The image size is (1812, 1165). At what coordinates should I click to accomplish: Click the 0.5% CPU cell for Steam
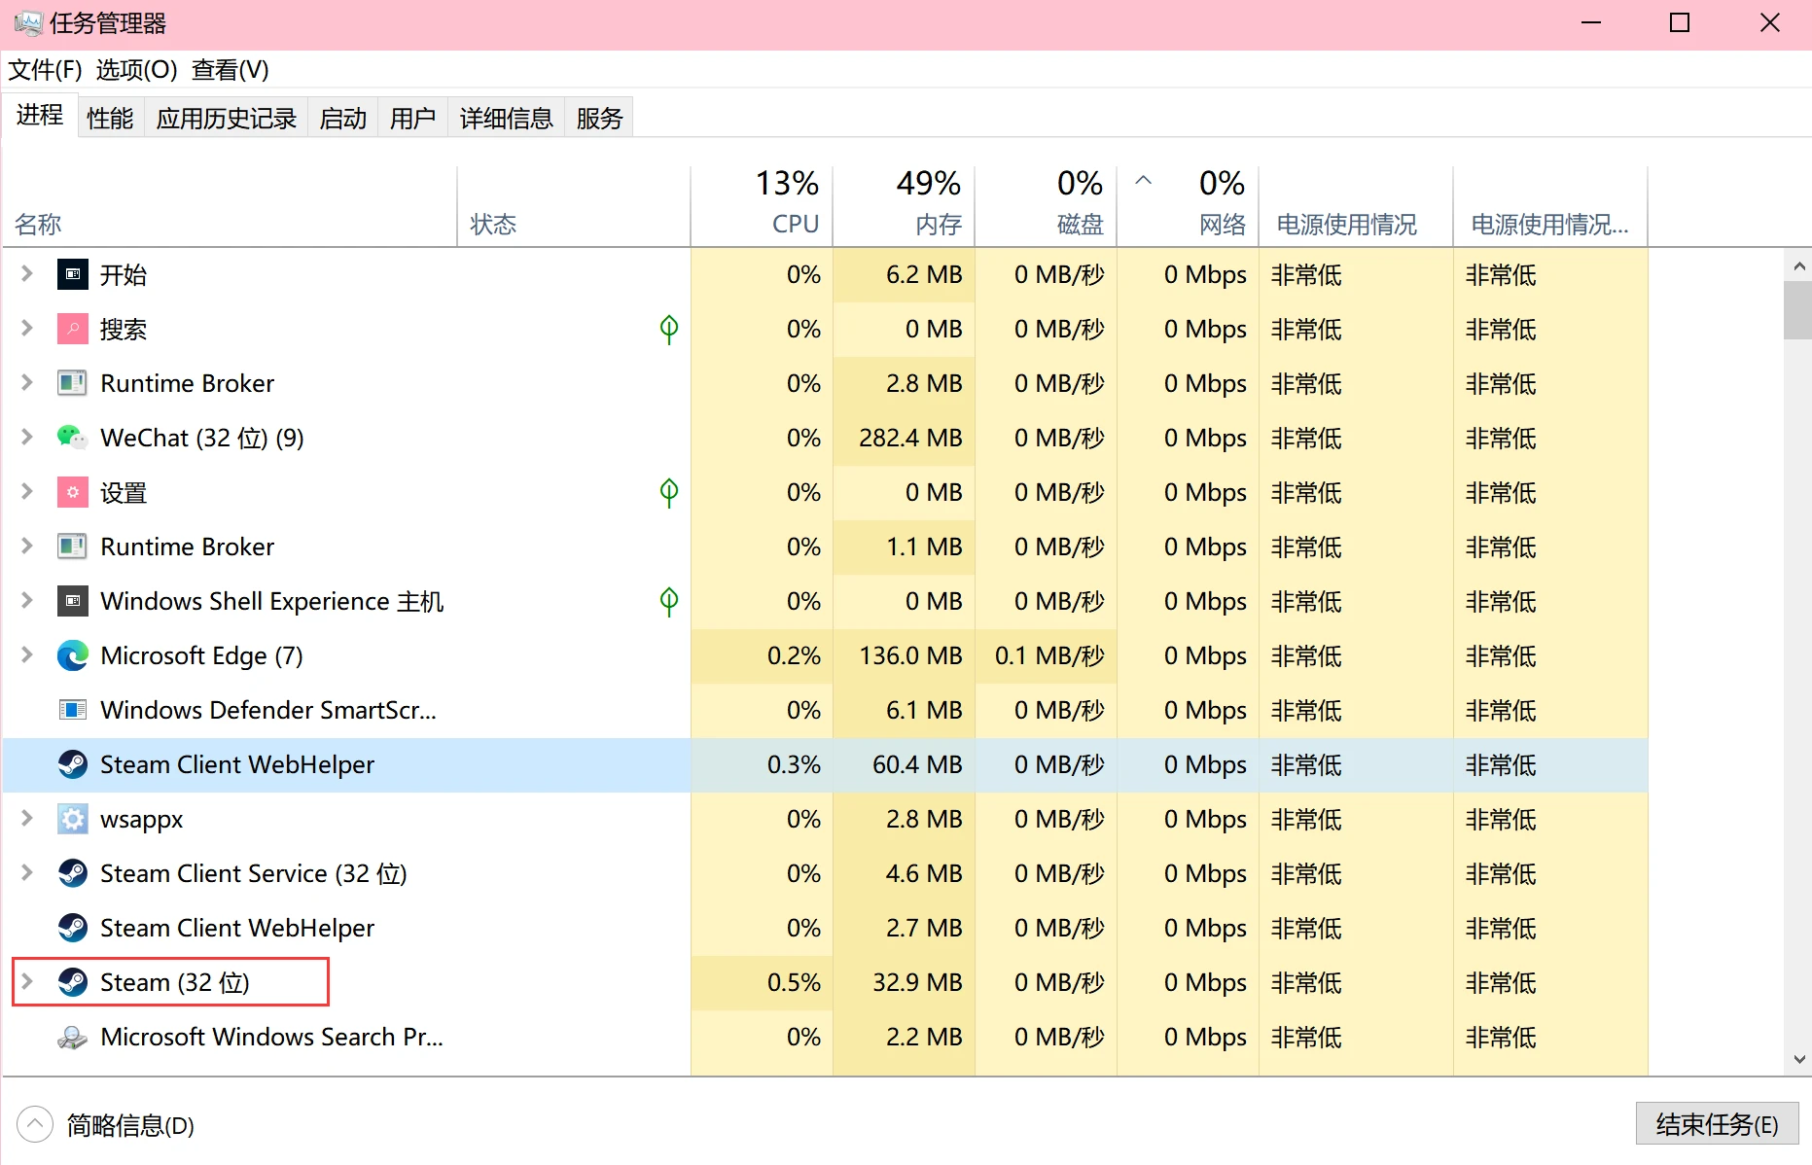[x=762, y=983]
